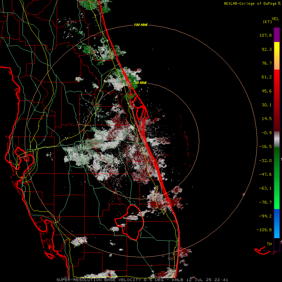
Task: Select the -47.6 scale label
Action: point(265,175)
